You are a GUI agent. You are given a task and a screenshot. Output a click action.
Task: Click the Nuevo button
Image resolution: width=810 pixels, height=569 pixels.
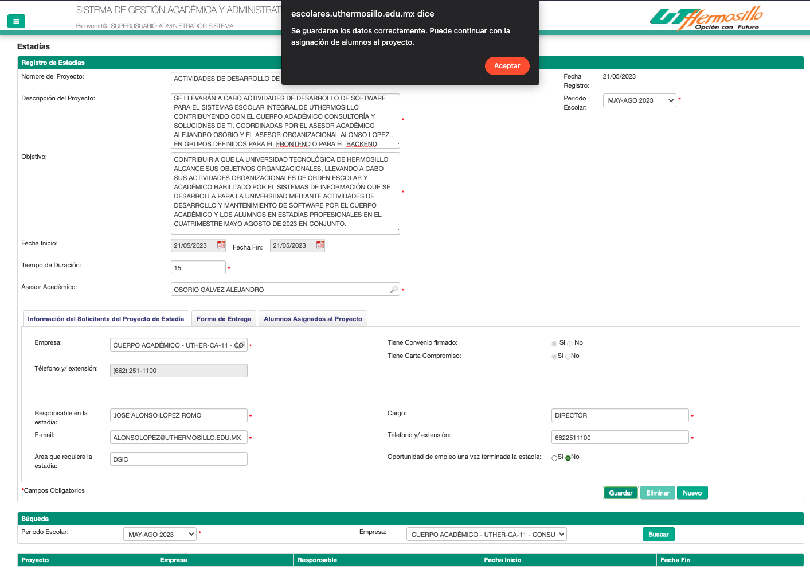pyautogui.click(x=692, y=493)
